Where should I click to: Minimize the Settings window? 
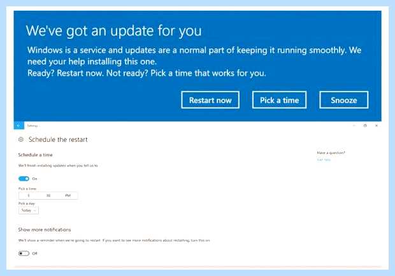(x=354, y=125)
